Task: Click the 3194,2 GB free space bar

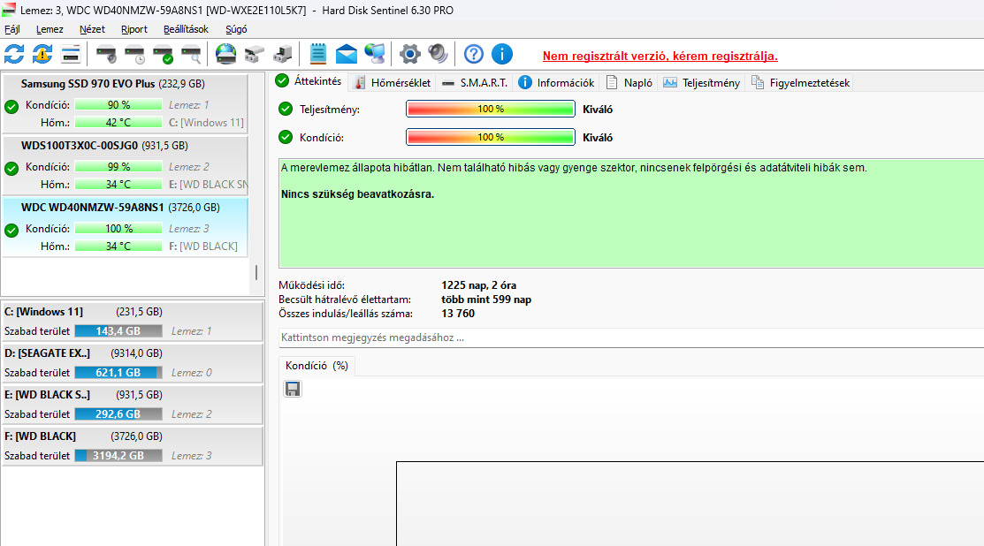Action: pos(118,456)
